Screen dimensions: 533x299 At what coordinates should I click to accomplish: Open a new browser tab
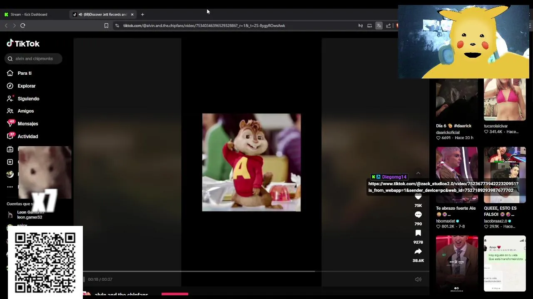coord(142,14)
